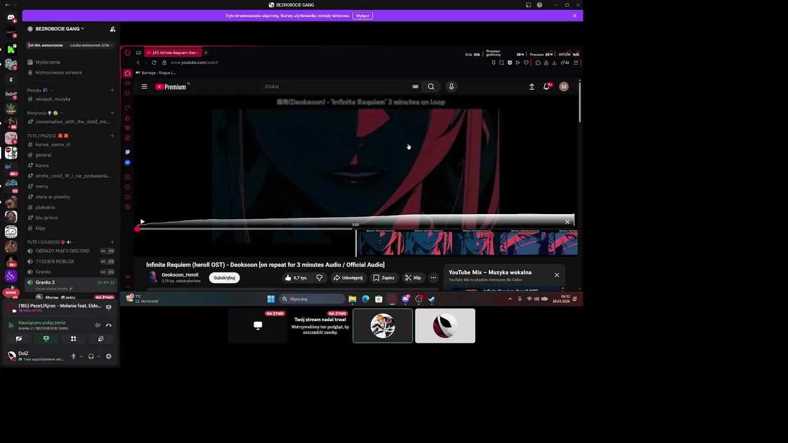Collapse the TUTEJ PISZESZ category

pyautogui.click(x=50, y=135)
